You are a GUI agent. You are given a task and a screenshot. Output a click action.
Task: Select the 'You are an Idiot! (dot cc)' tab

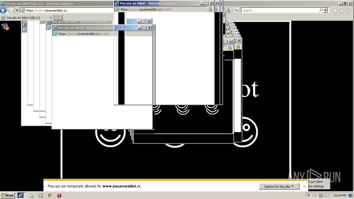tap(23, 18)
